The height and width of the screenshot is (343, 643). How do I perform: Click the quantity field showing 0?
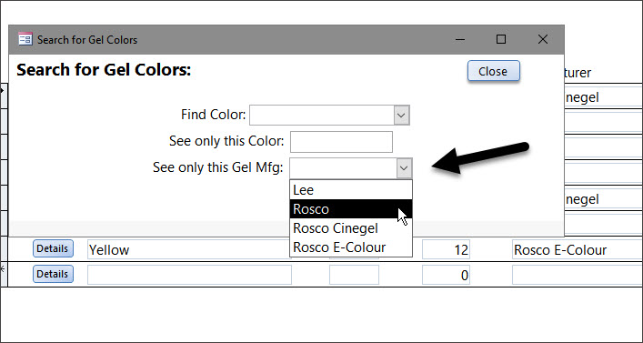(446, 275)
